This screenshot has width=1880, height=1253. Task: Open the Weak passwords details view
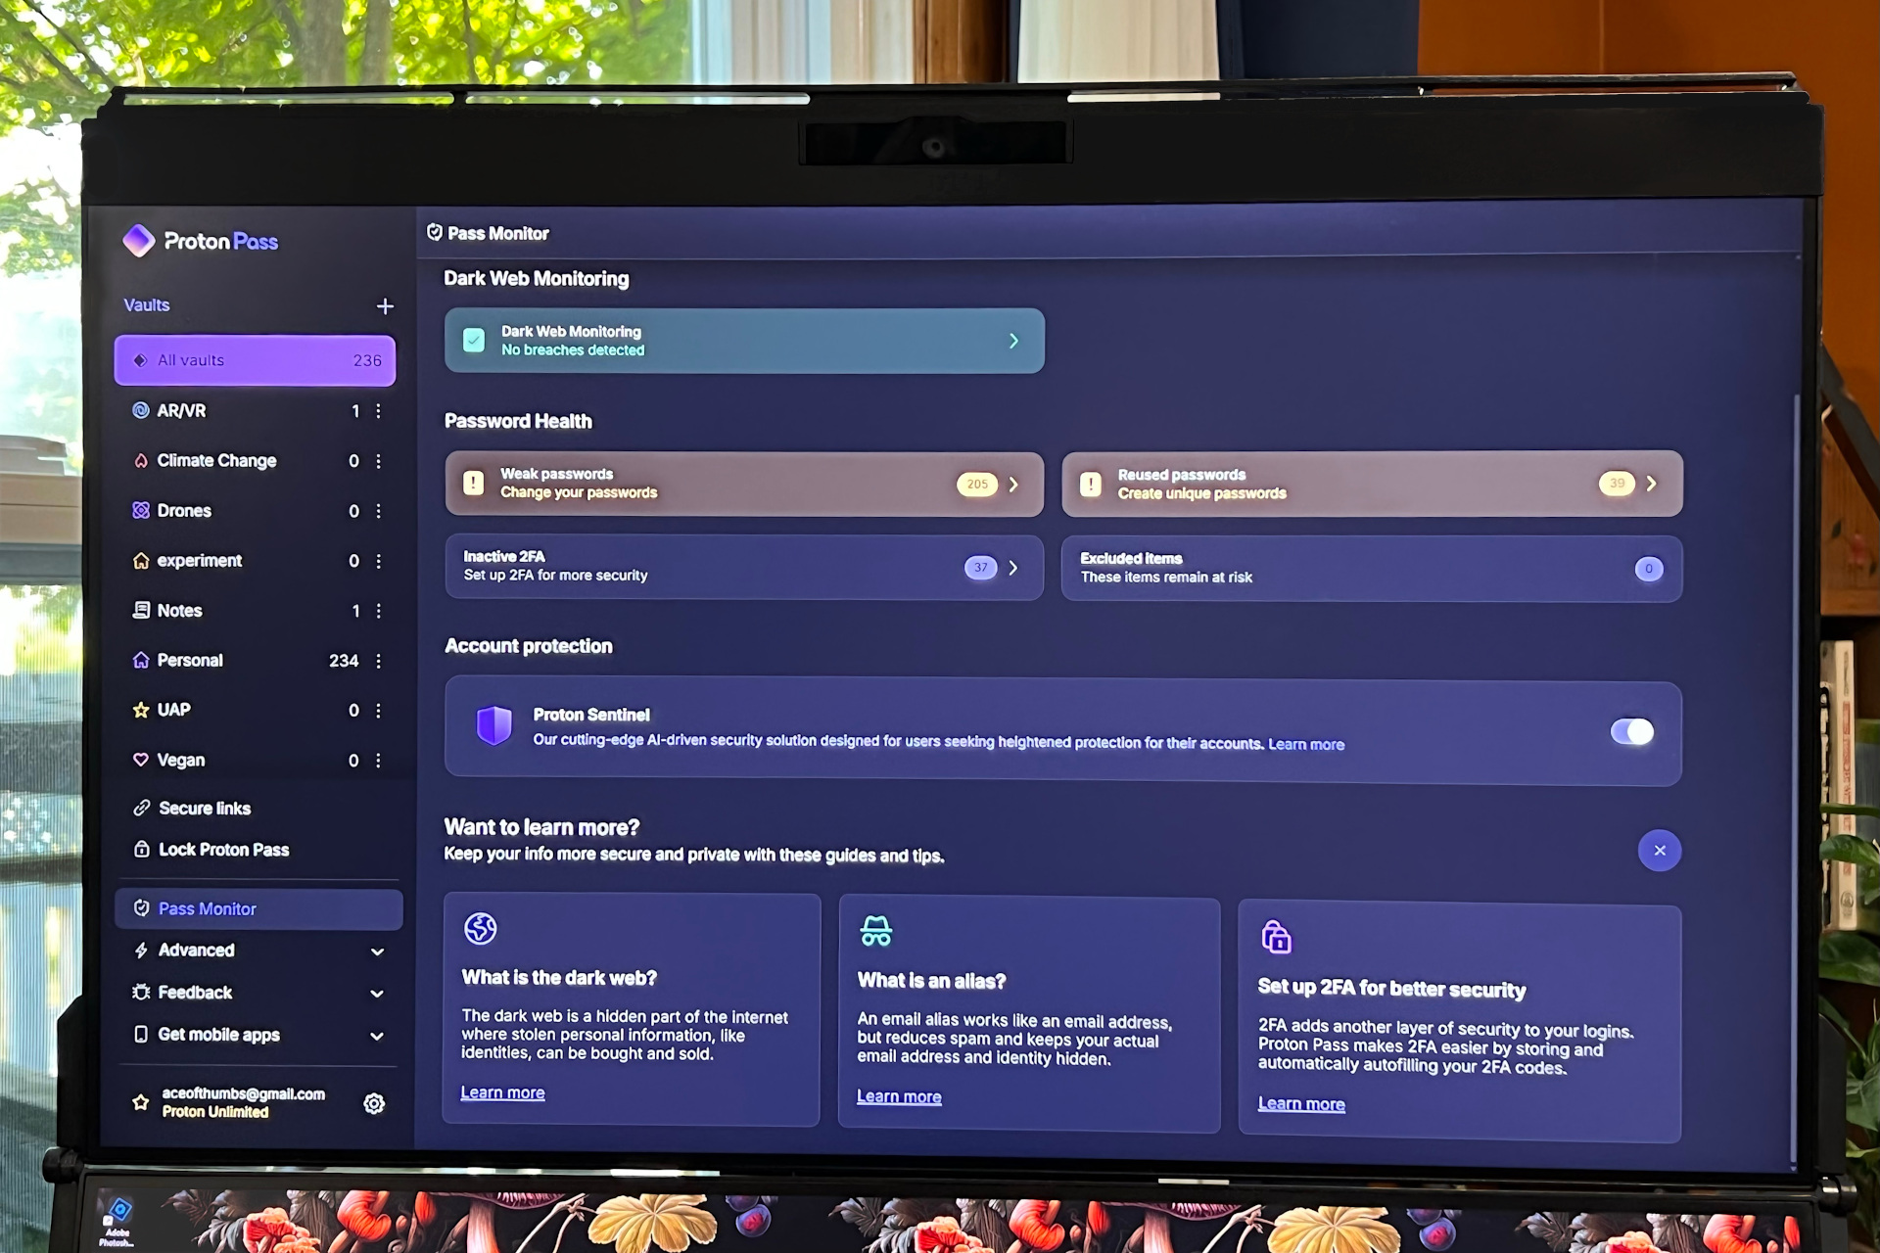click(743, 484)
